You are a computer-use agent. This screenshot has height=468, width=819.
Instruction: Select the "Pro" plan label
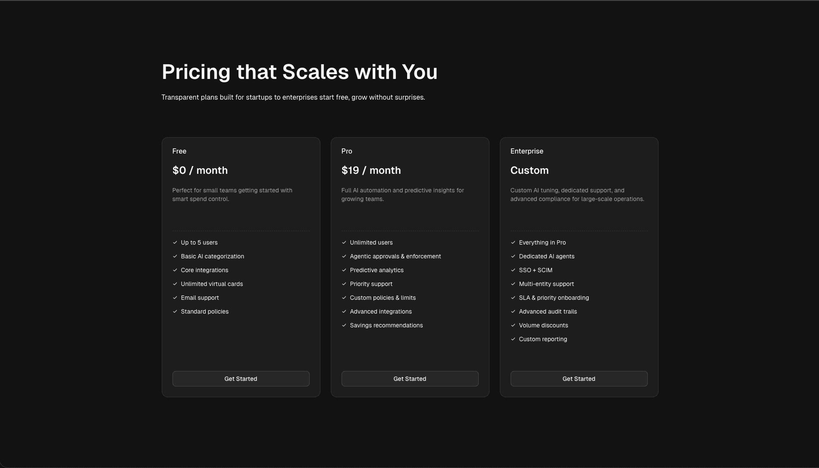coord(346,151)
